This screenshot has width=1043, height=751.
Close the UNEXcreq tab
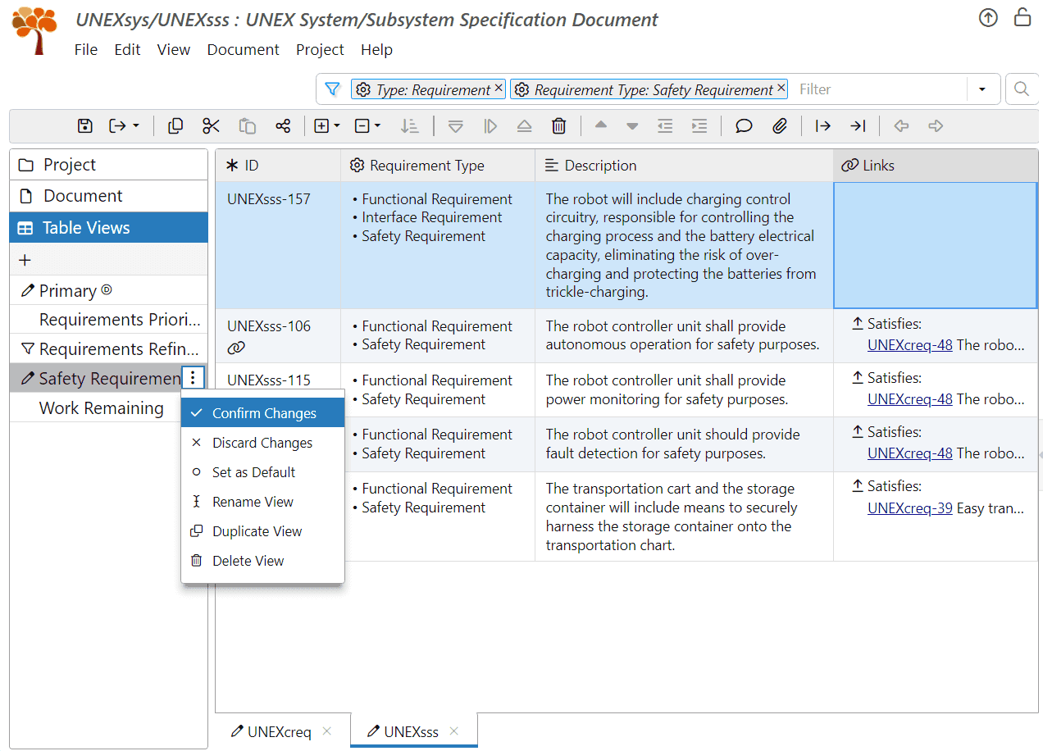[327, 731]
